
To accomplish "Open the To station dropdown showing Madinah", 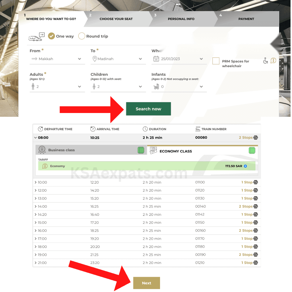I will pos(118,59).
